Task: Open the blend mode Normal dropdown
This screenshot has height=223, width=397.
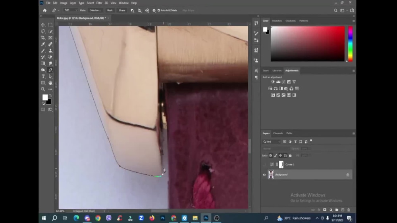Action: [276, 149]
